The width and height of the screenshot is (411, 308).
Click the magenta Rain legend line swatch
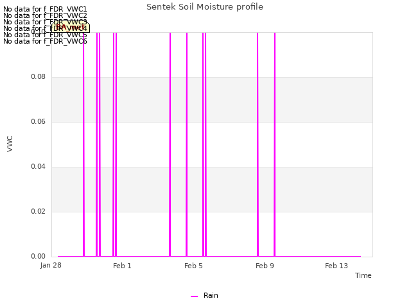pos(194,296)
